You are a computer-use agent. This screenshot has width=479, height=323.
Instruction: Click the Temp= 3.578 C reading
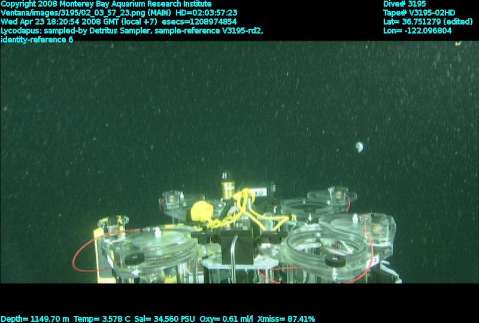coord(102,319)
